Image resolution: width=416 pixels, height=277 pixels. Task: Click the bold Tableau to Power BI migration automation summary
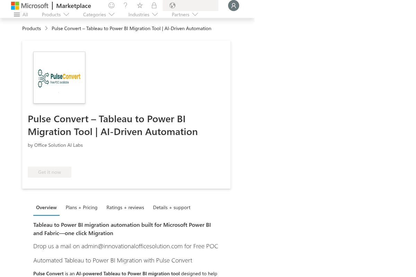click(x=122, y=229)
